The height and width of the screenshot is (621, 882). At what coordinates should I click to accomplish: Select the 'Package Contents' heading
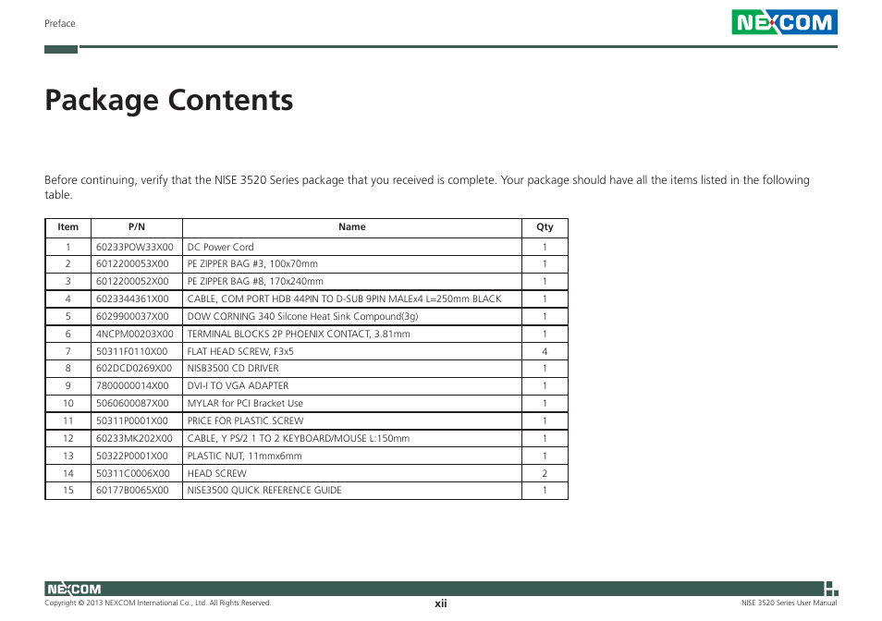point(169,101)
